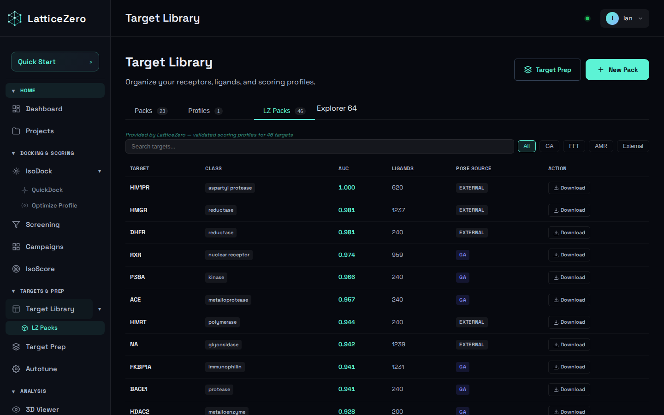Screen dimensions: 664x415
Task: Sort by the TARGET column header
Action: pos(140,169)
